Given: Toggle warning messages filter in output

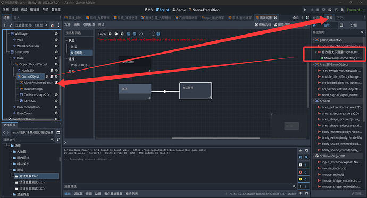Looking at the screenshot, I should point(303,179).
